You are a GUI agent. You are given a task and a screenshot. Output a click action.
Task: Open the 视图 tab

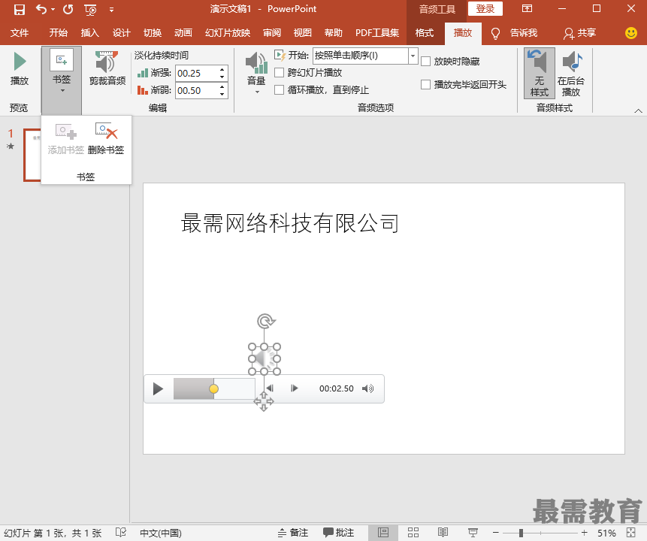point(302,32)
